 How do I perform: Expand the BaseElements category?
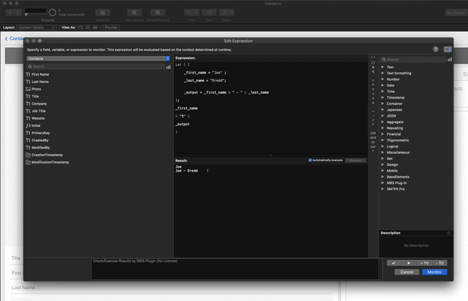click(383, 177)
